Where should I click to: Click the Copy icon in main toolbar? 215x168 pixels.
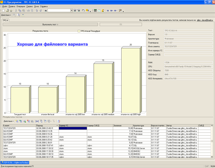20,10
